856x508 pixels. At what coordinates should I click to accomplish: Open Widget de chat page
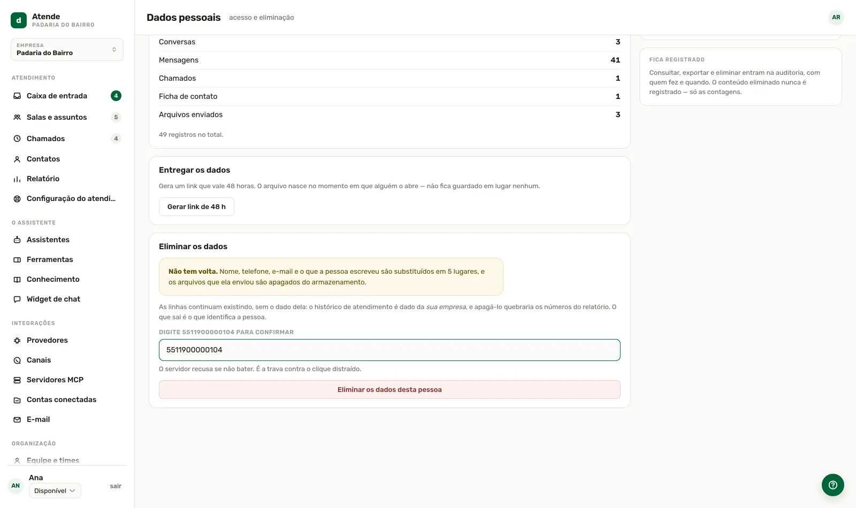[67, 299]
